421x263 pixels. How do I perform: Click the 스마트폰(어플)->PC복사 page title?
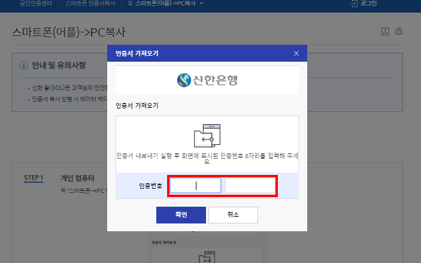click(69, 32)
